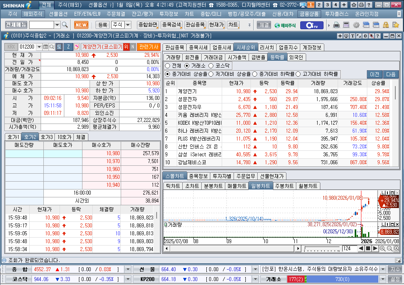
Task: Click chart play forward arrow control
Action: pyautogui.click(x=375, y=248)
